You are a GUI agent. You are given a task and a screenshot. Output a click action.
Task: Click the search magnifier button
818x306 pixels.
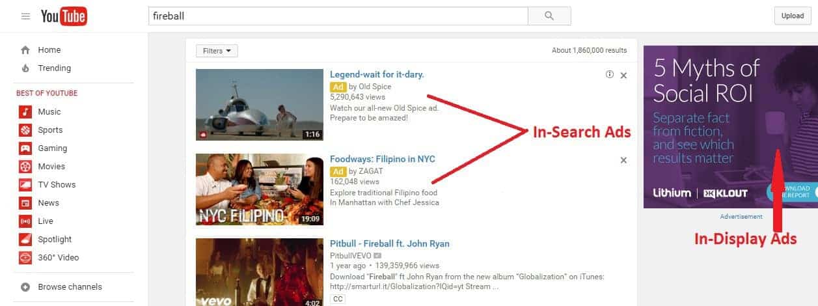(549, 16)
